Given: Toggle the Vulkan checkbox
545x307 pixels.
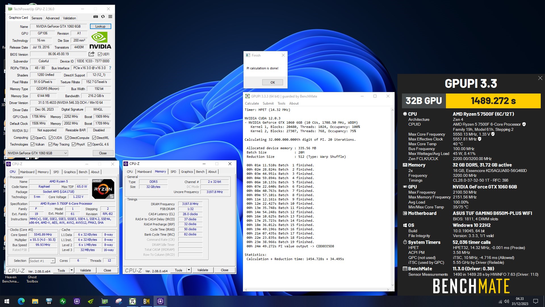Looking at the screenshot, I should coord(32,144).
